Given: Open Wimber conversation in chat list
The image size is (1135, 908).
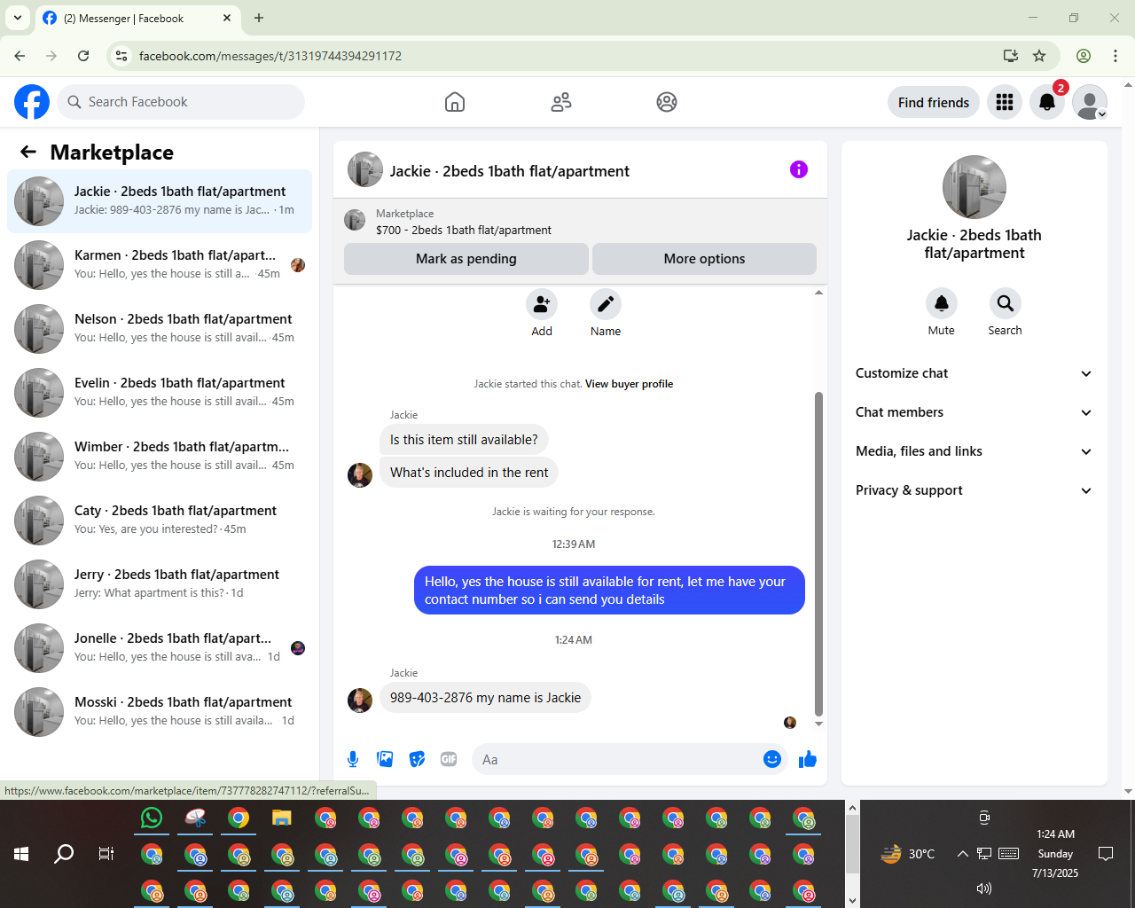Looking at the screenshot, I should click(160, 457).
